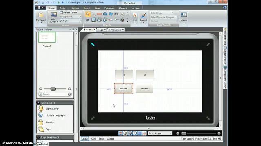Click the canvas zoom slider handle
Image resolution: width=261 pixels, height=146 pixels.
pyautogui.click(x=184, y=133)
